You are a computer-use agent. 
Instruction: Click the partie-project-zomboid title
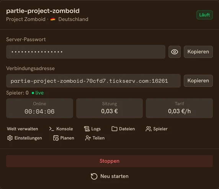coord(43,11)
